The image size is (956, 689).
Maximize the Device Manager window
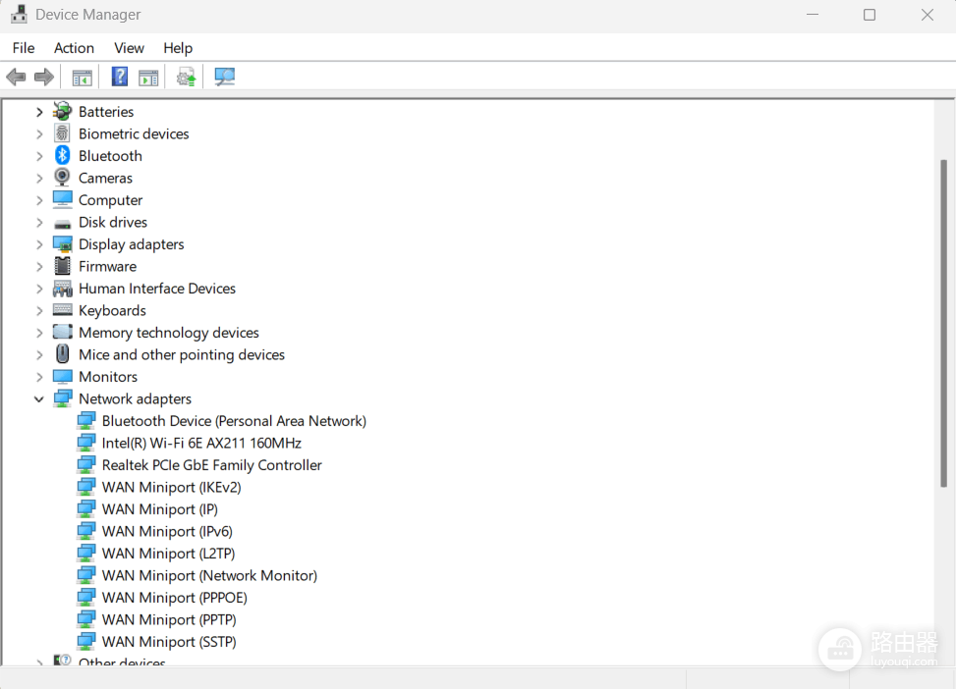(870, 15)
